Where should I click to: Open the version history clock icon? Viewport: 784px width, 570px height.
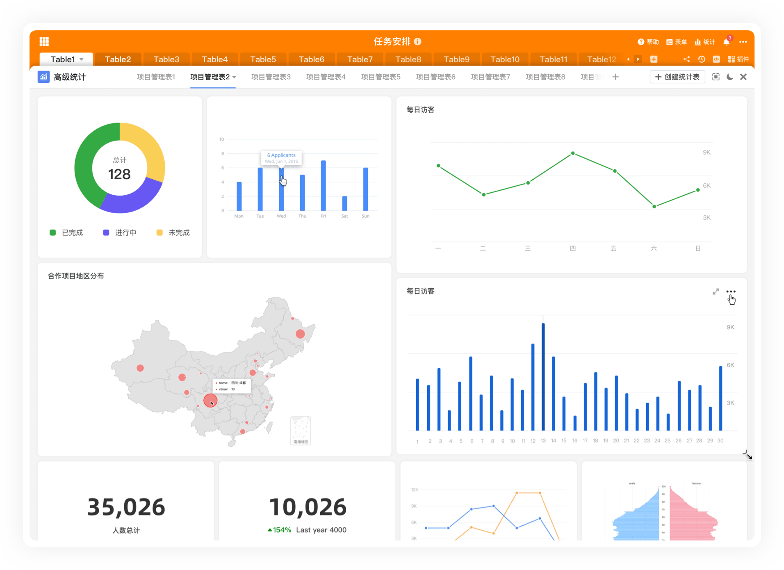click(702, 59)
